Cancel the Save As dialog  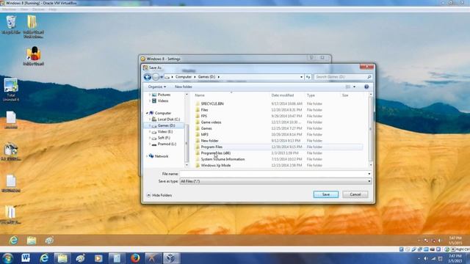click(355, 194)
